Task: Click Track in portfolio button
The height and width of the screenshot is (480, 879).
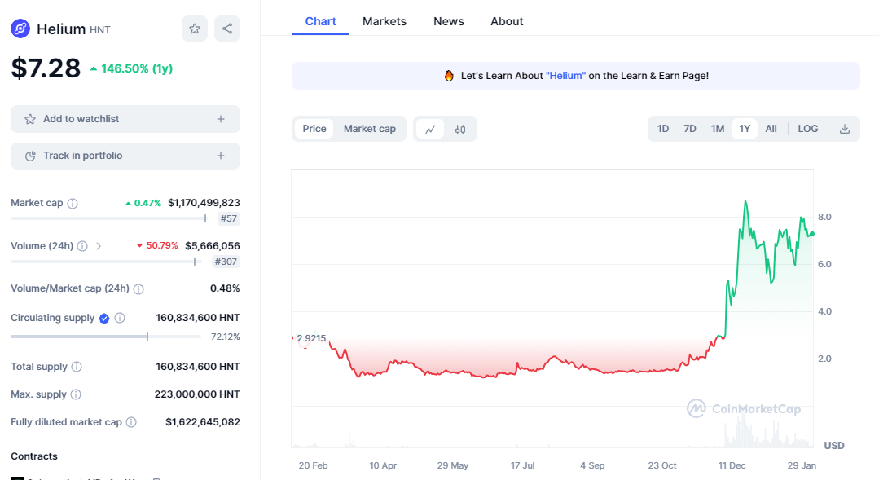Action: pos(125,156)
